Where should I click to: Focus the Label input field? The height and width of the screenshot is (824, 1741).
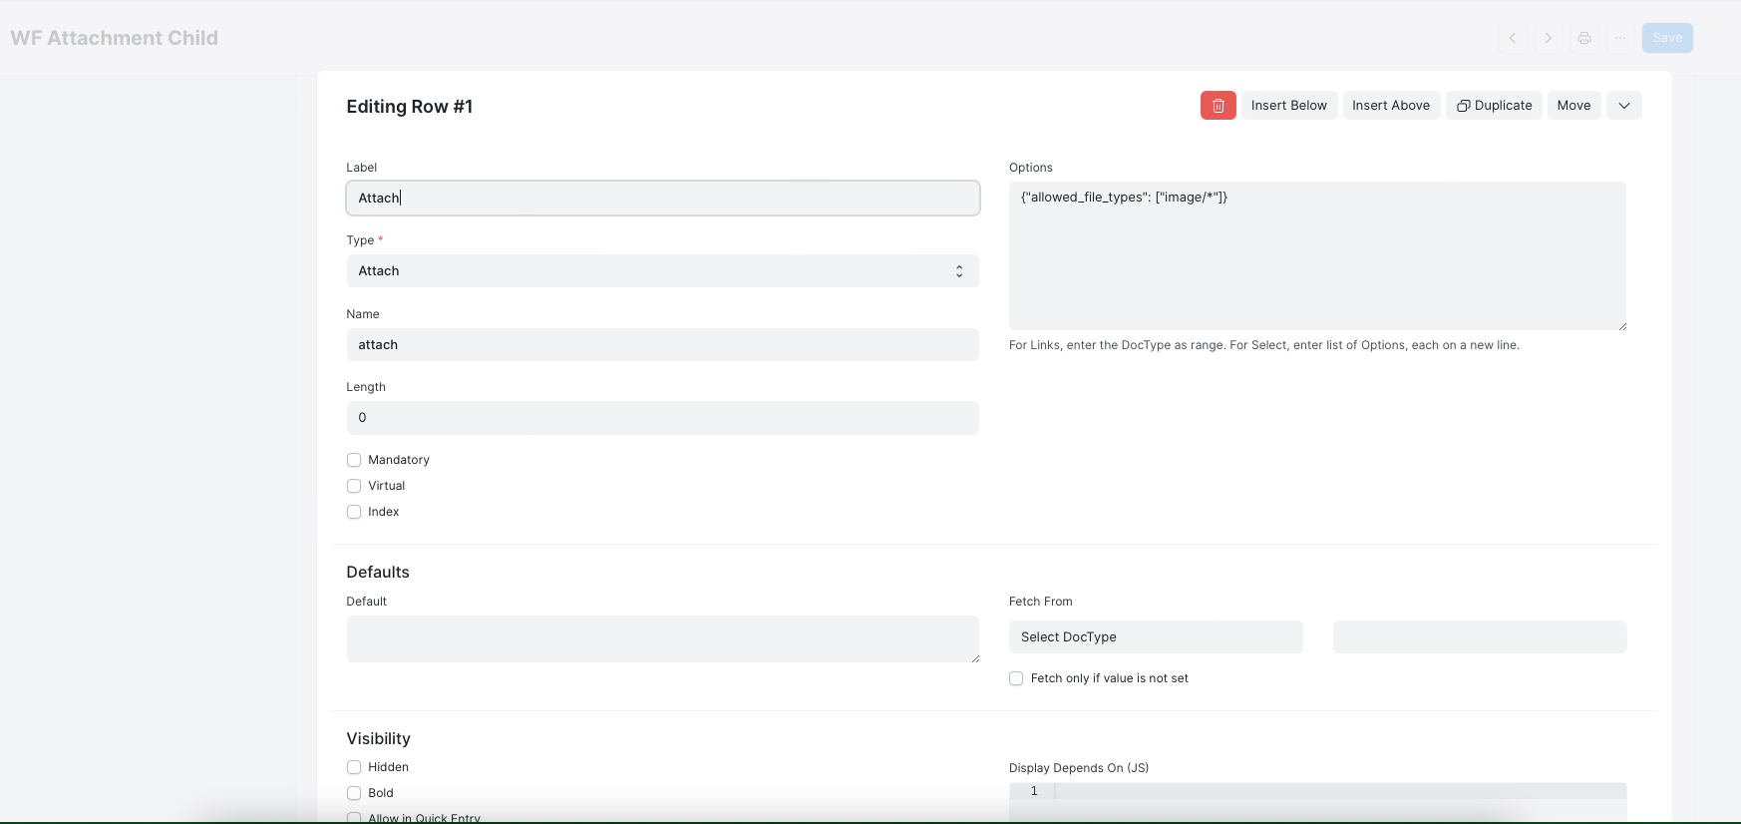[663, 198]
